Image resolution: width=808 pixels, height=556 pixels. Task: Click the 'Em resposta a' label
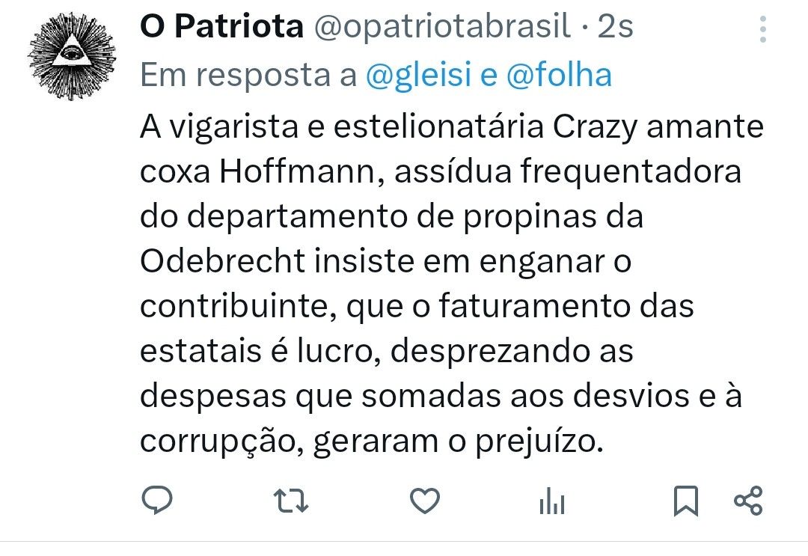tap(248, 76)
